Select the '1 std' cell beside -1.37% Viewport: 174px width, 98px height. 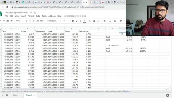112,37
